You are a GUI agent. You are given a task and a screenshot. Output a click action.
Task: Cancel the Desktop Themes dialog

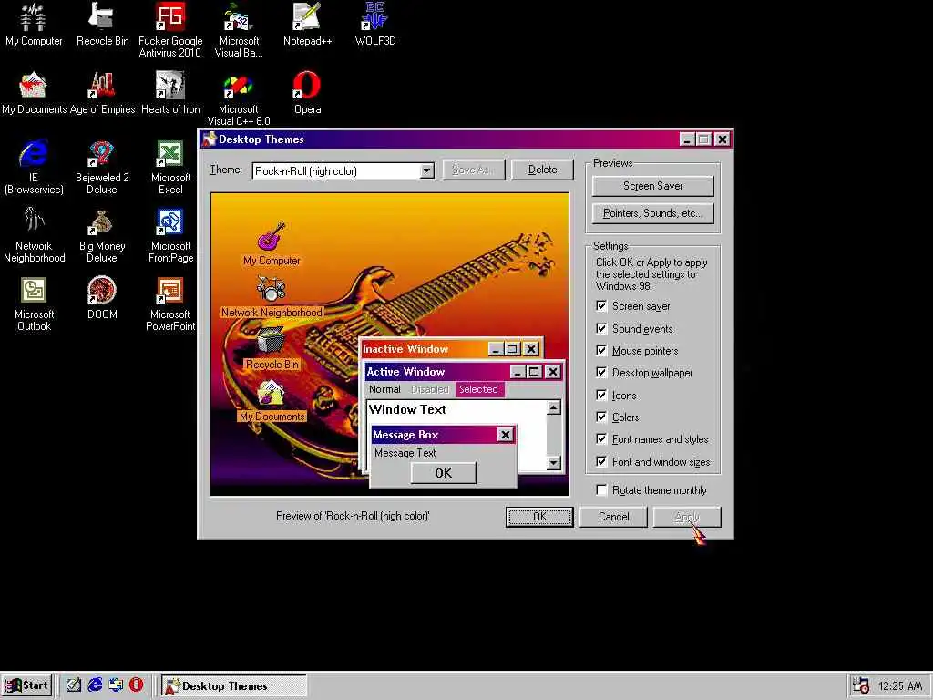pos(613,517)
